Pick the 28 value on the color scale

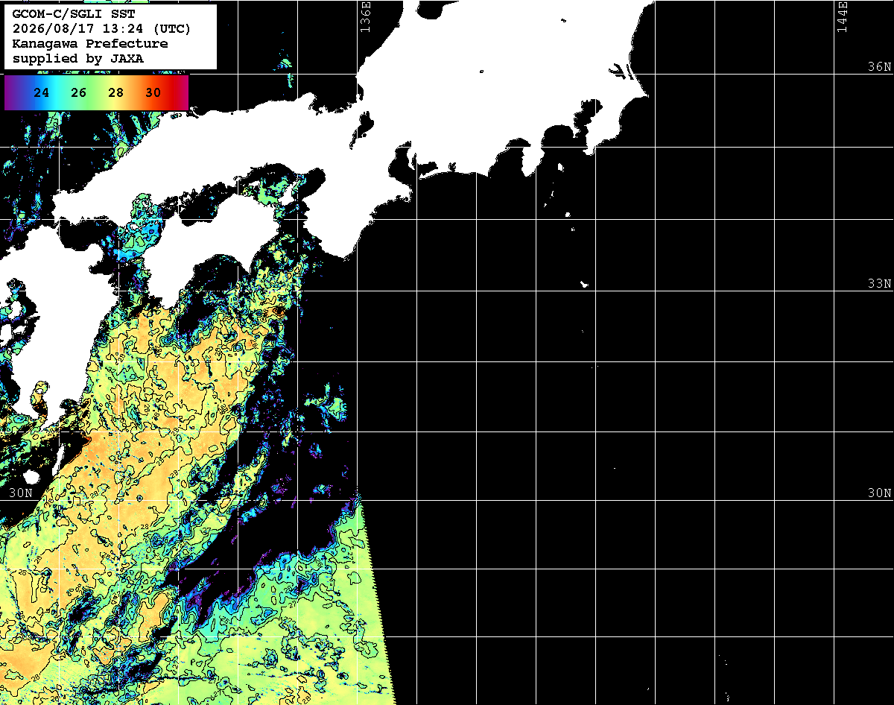pos(116,93)
